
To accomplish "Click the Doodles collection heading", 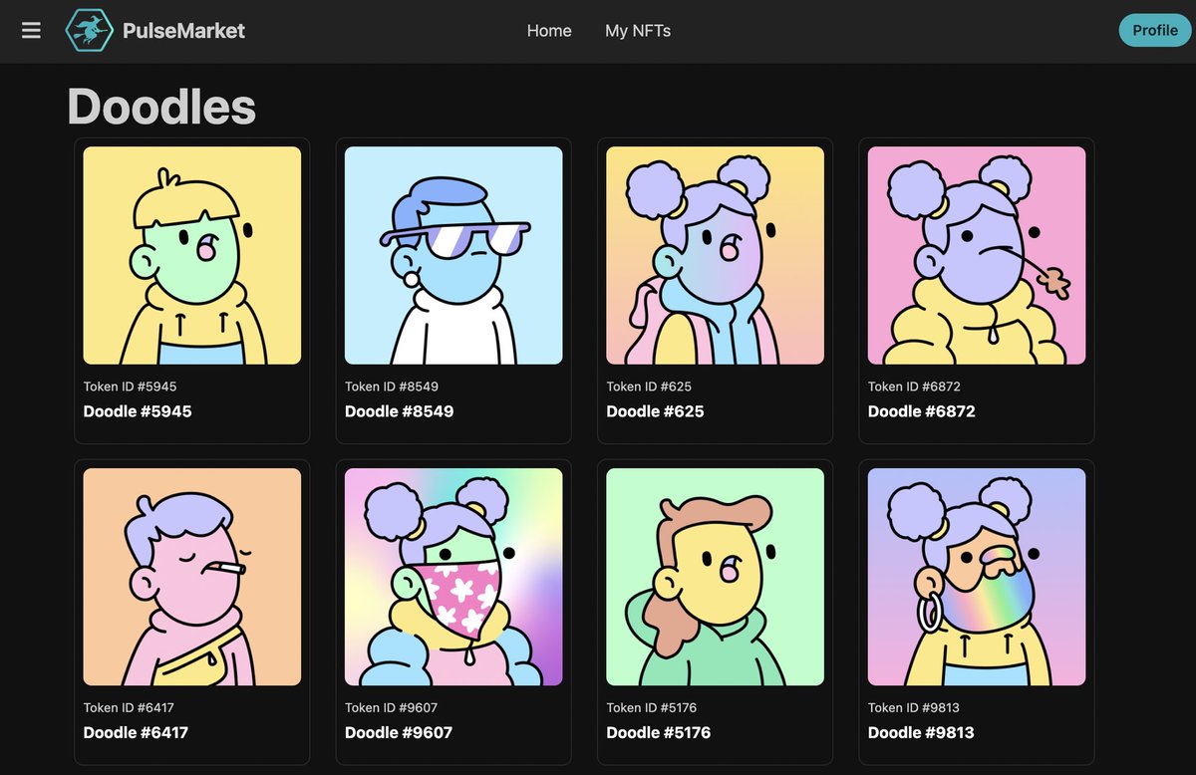I will point(161,106).
